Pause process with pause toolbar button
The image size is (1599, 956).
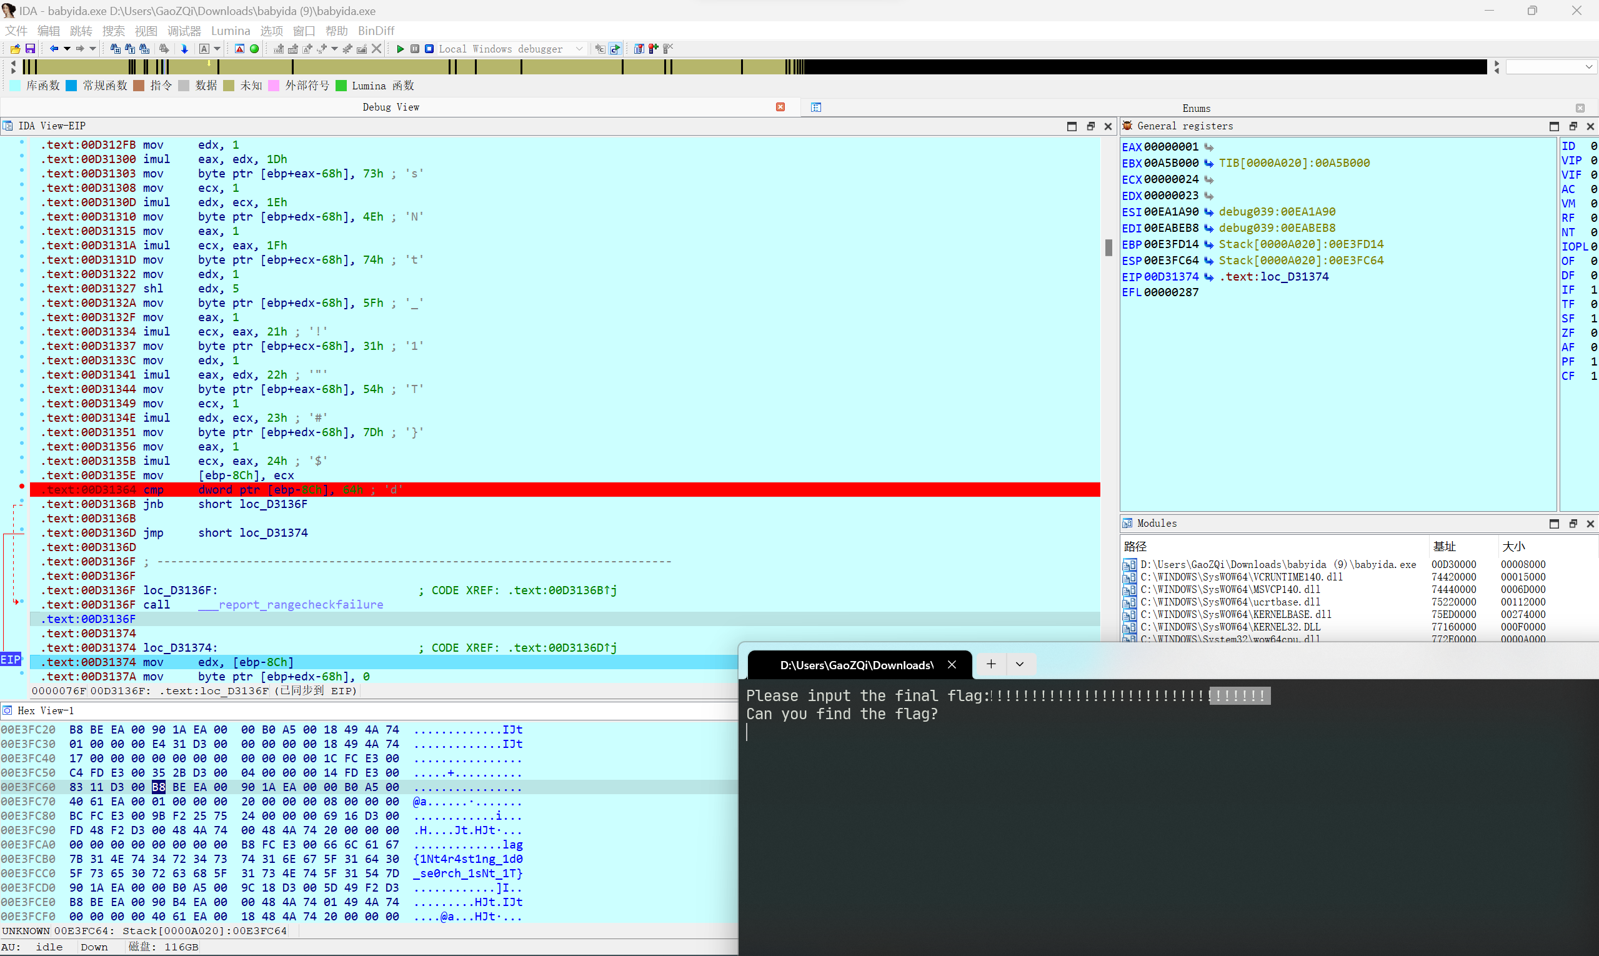[x=415, y=49]
